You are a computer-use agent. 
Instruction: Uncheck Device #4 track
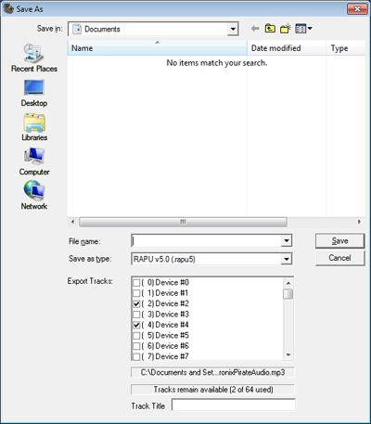[136, 325]
